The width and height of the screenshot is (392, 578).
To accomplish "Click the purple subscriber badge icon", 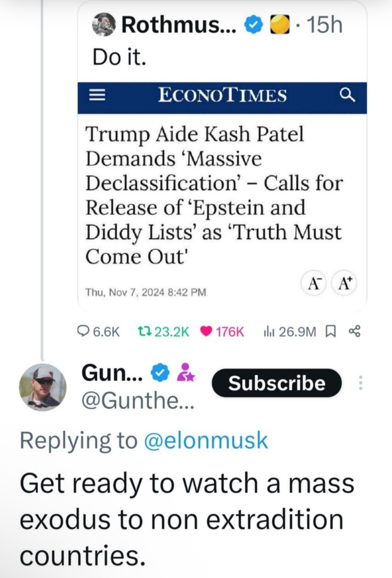I will [186, 373].
